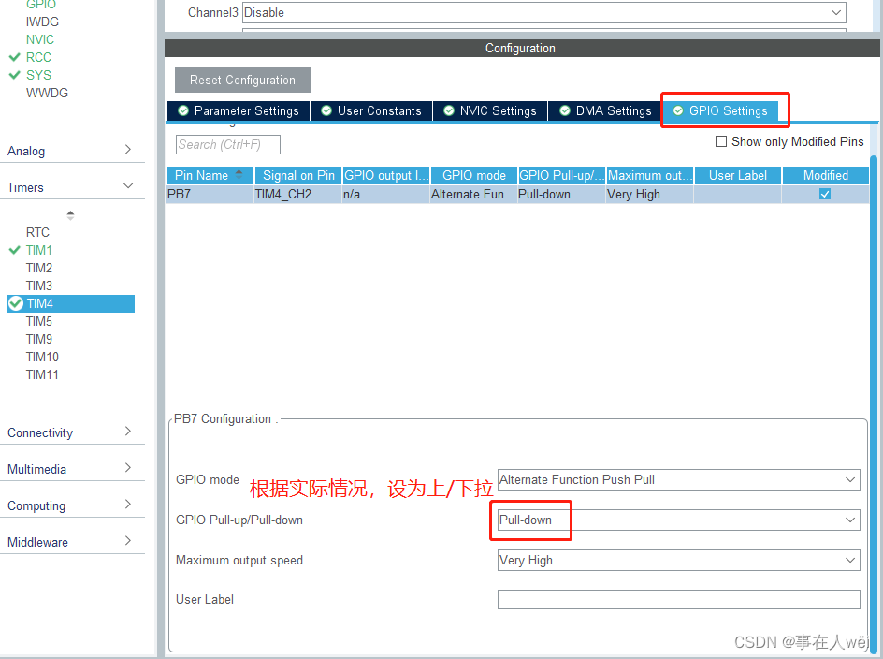Select RTC in the timers list
The height and width of the screenshot is (659, 883).
pos(37,232)
